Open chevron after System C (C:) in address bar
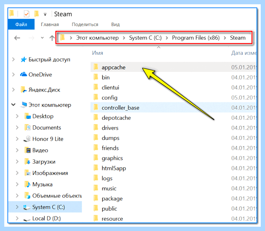 [x=167, y=38]
